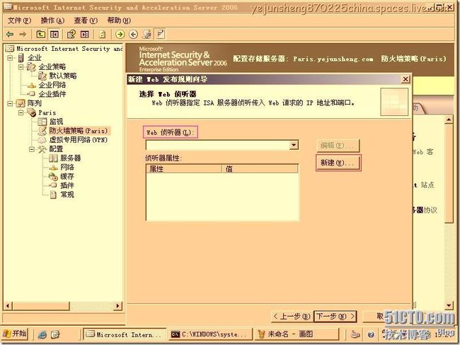Click the refresh server toolbar icon

pyautogui.click(x=147, y=35)
